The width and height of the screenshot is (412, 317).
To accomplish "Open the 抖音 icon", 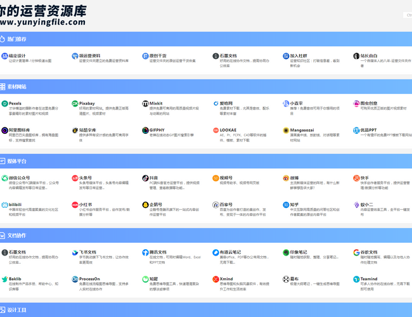I will pos(145,178).
